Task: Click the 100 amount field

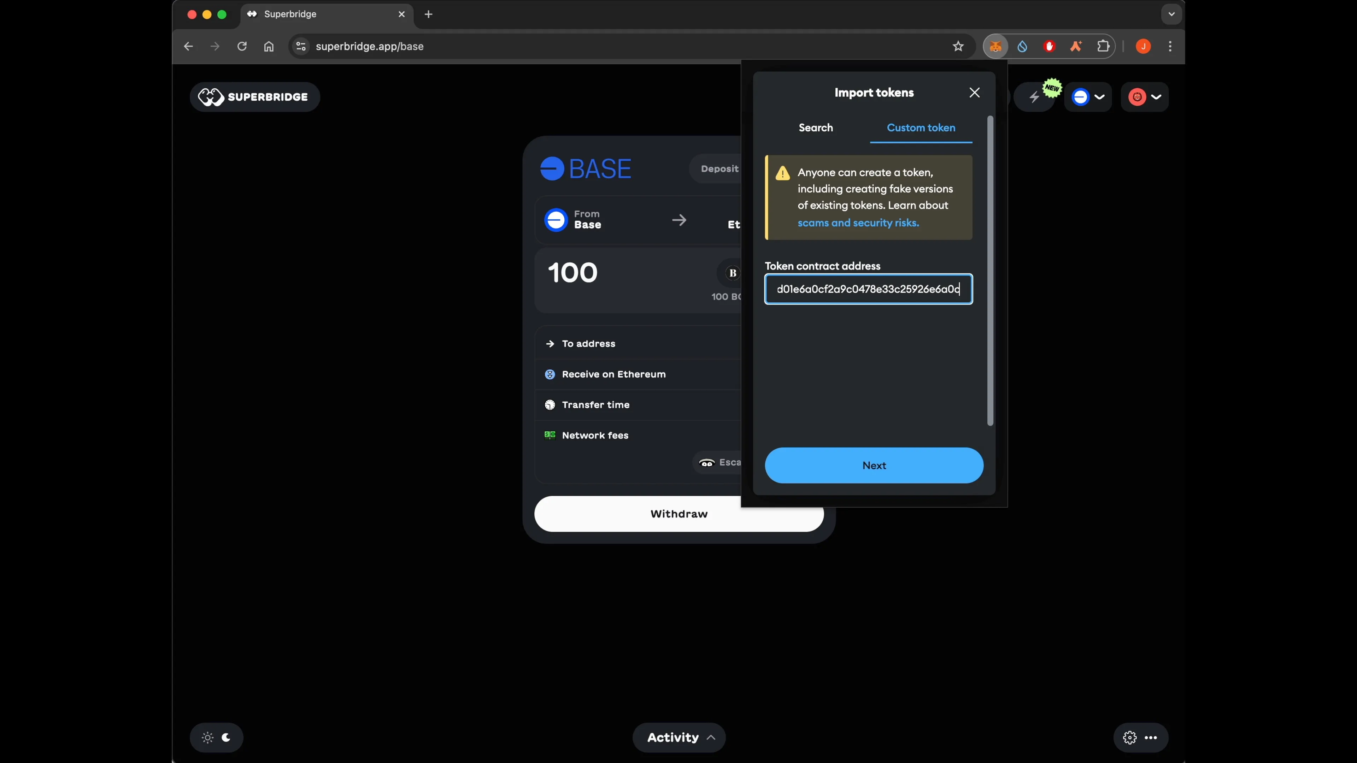Action: point(572,273)
